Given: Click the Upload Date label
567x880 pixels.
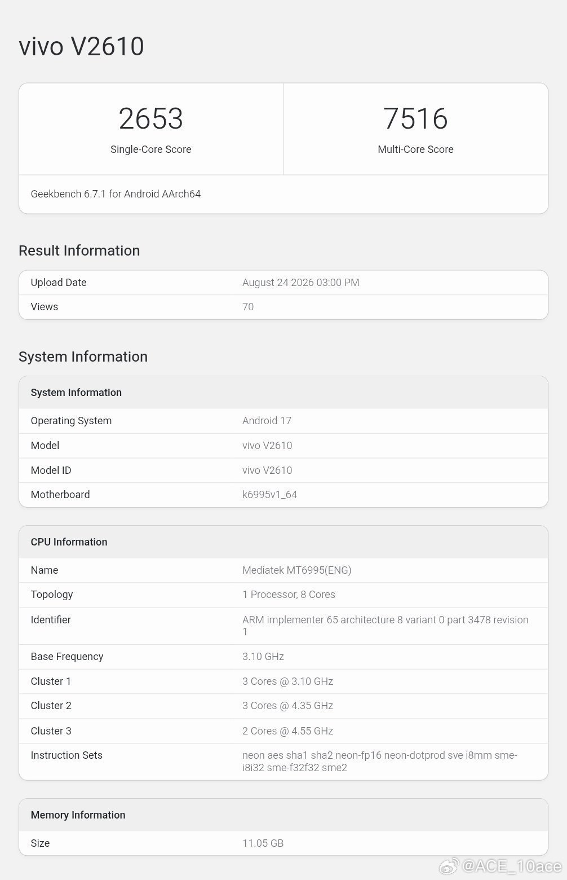Looking at the screenshot, I should [59, 283].
